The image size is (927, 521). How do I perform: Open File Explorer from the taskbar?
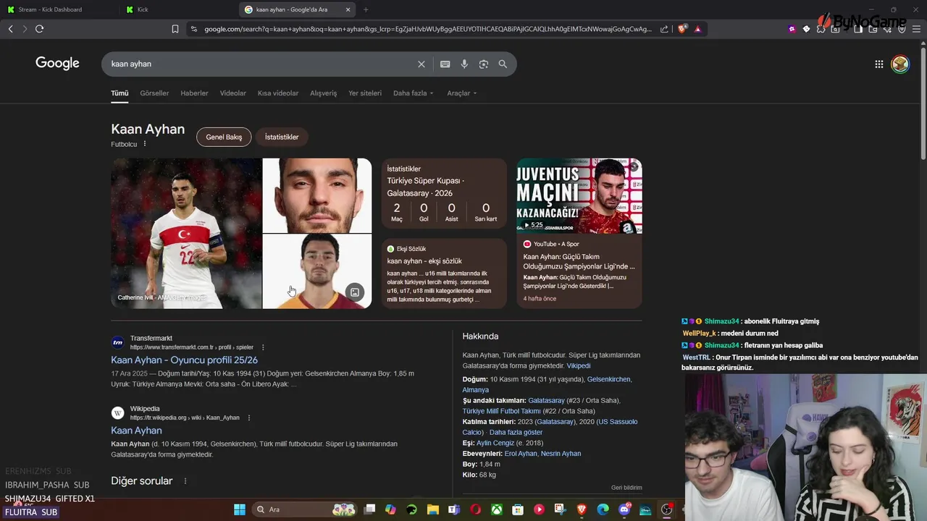point(433,509)
